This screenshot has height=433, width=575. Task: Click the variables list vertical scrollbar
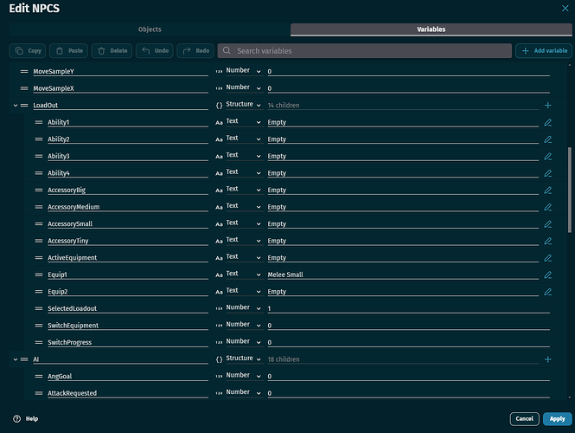tap(570, 190)
